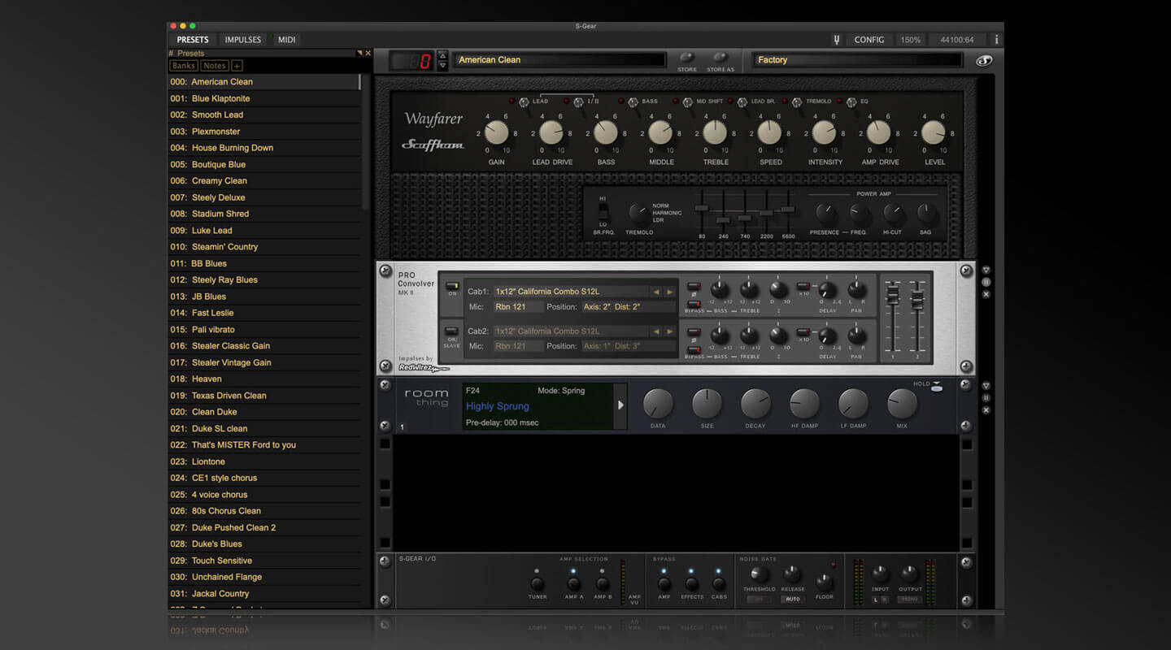
Task: Click the S-Gear logo icon beside Factory
Action: coord(983,60)
